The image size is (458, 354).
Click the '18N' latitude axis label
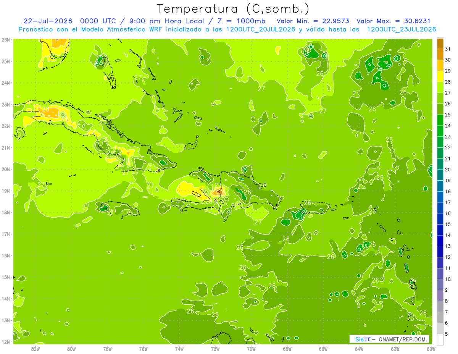6,212
